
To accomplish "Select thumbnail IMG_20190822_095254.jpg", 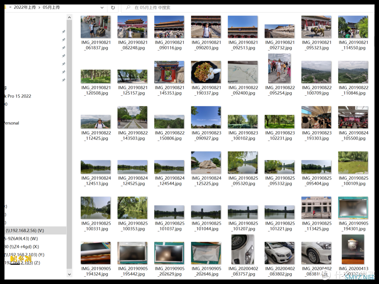I will coord(279,68).
